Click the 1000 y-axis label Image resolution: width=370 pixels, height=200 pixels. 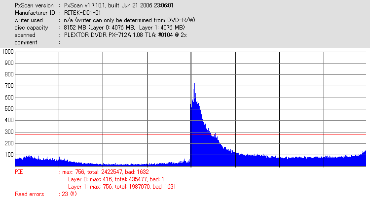click(7, 52)
